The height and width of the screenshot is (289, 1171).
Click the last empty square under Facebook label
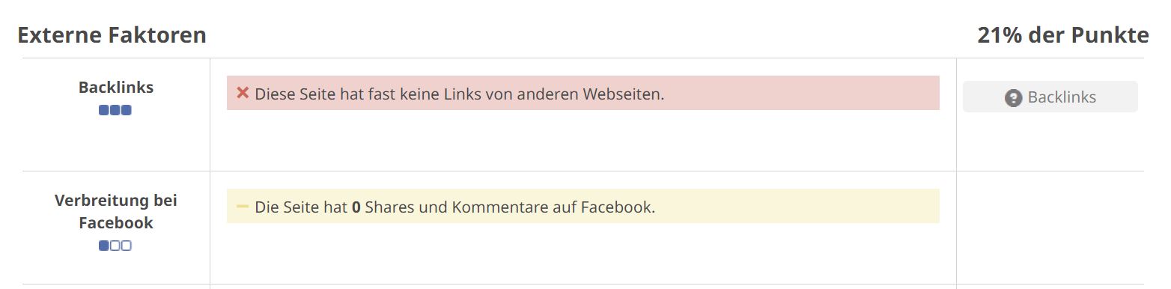point(127,246)
